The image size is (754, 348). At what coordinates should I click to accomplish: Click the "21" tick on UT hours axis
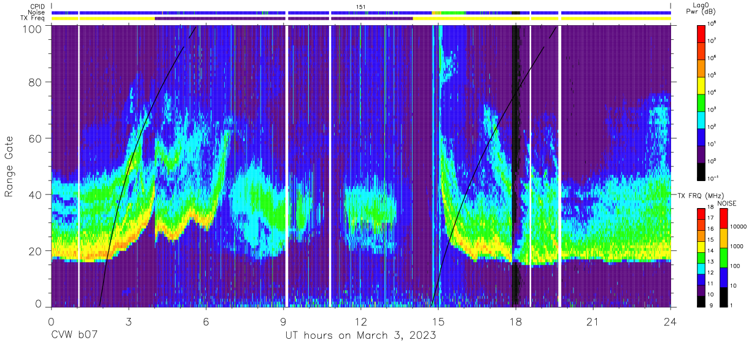[x=593, y=322]
